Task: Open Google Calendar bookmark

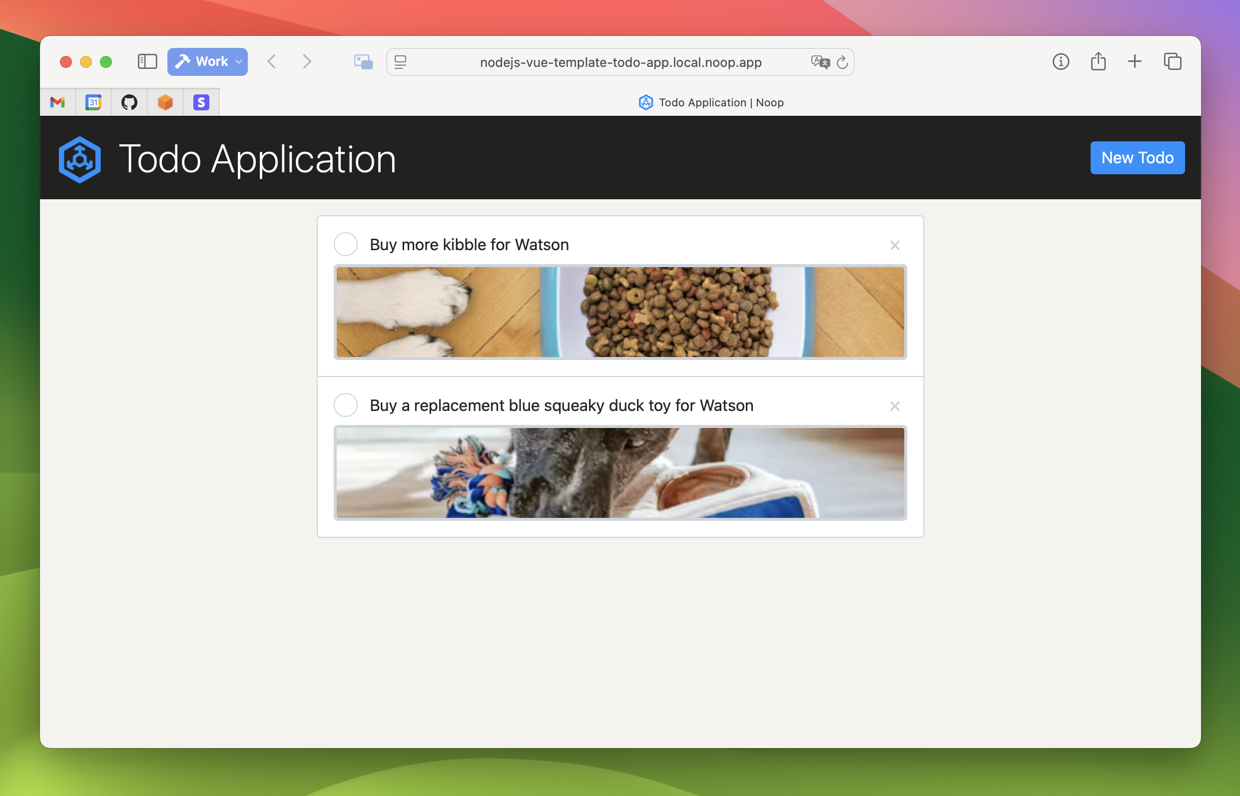Action: [x=93, y=102]
